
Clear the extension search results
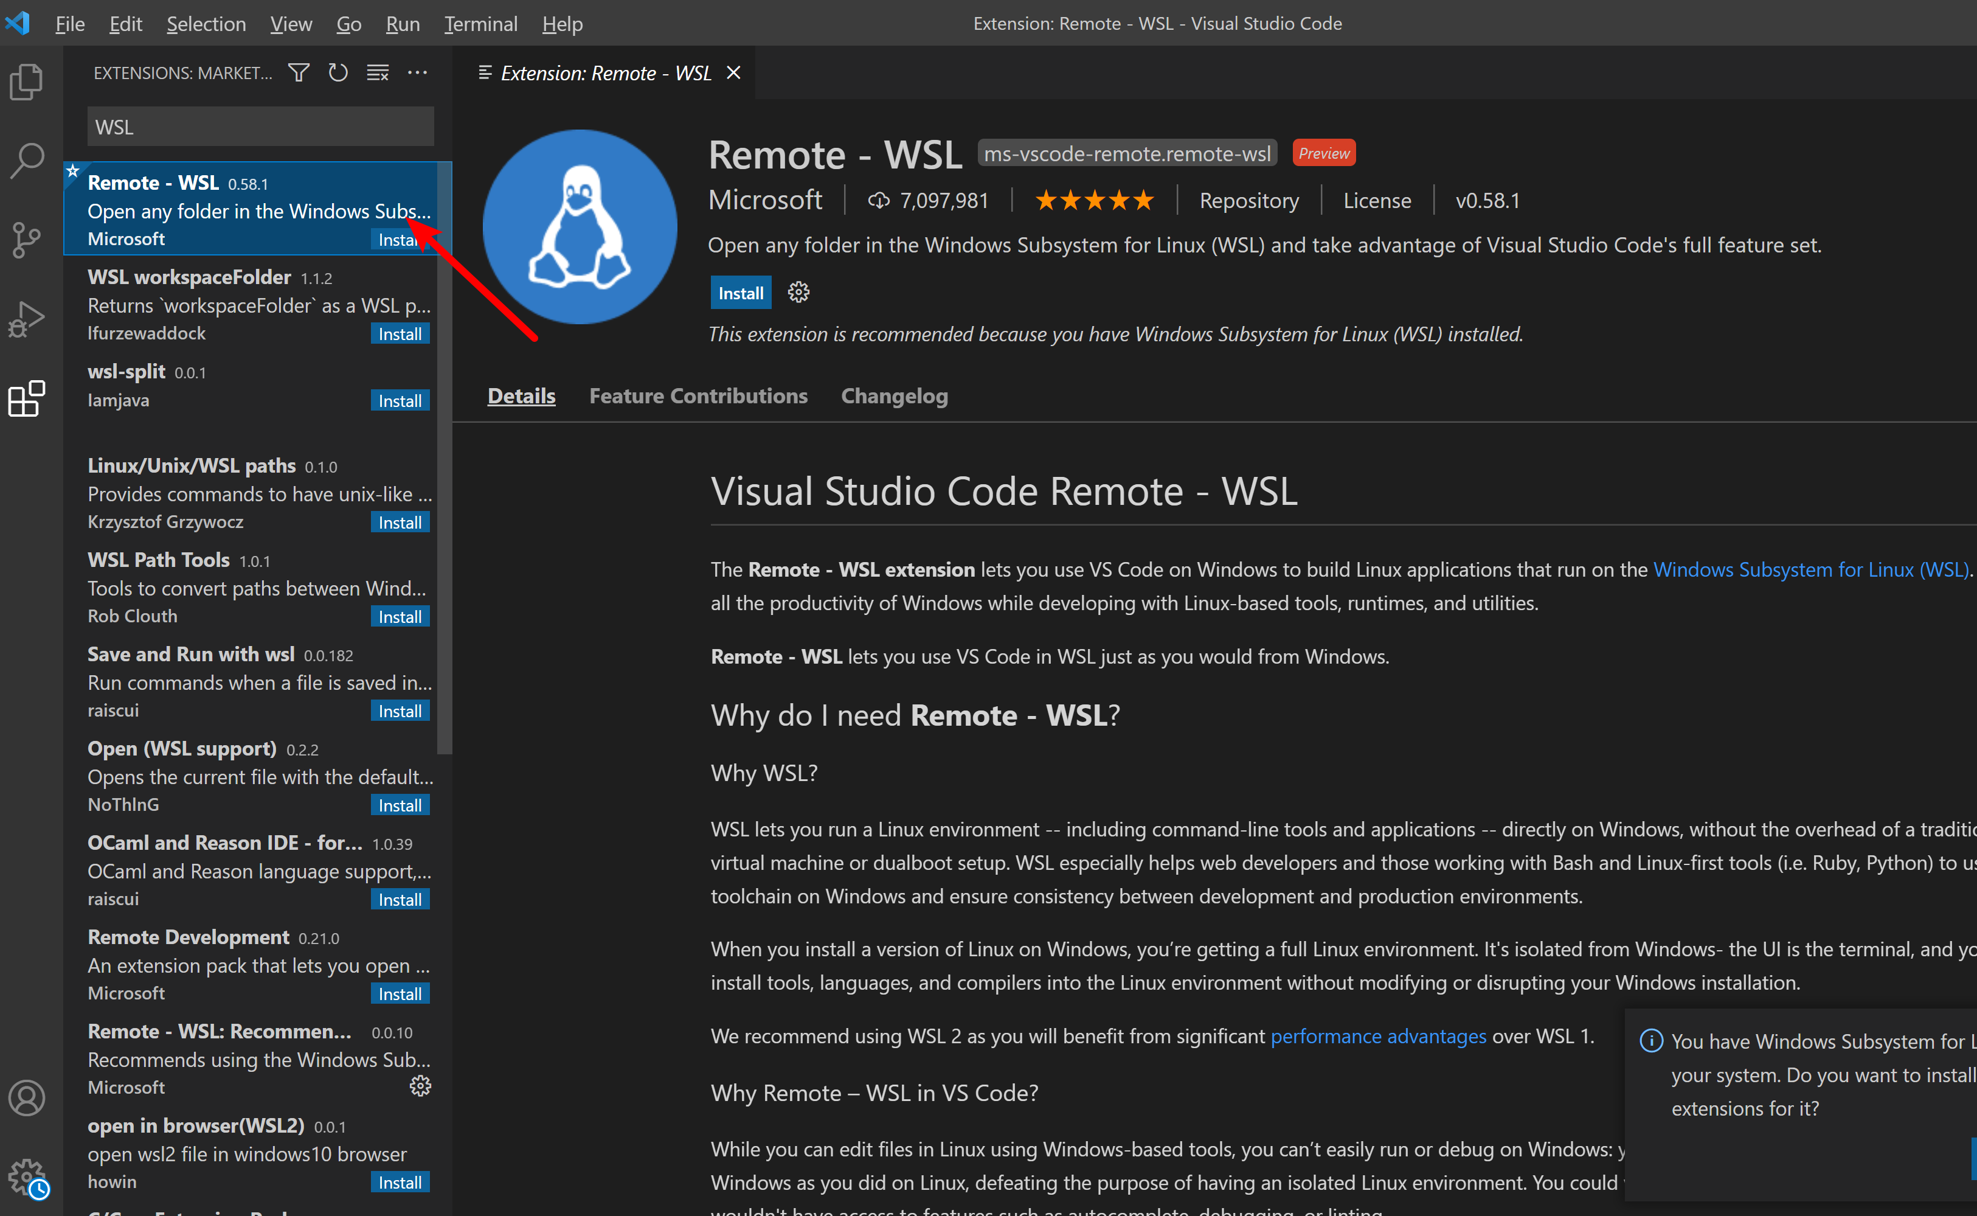pos(377,72)
